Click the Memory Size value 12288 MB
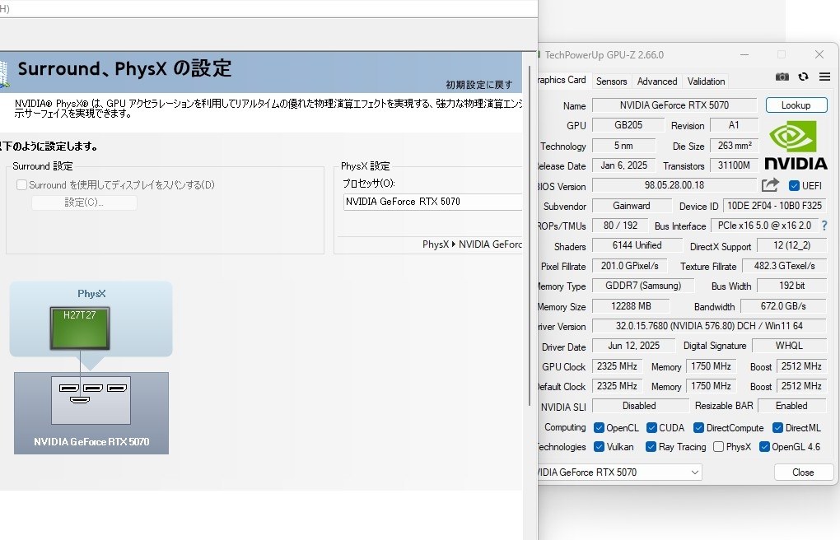Viewport: 840px width, 540px height. 631,306
